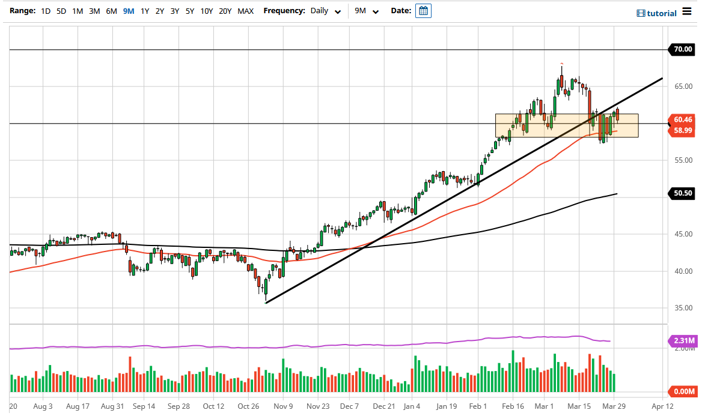Image resolution: width=702 pixels, height=416 pixels.
Task: Enable the 3M range view
Action: 94,11
